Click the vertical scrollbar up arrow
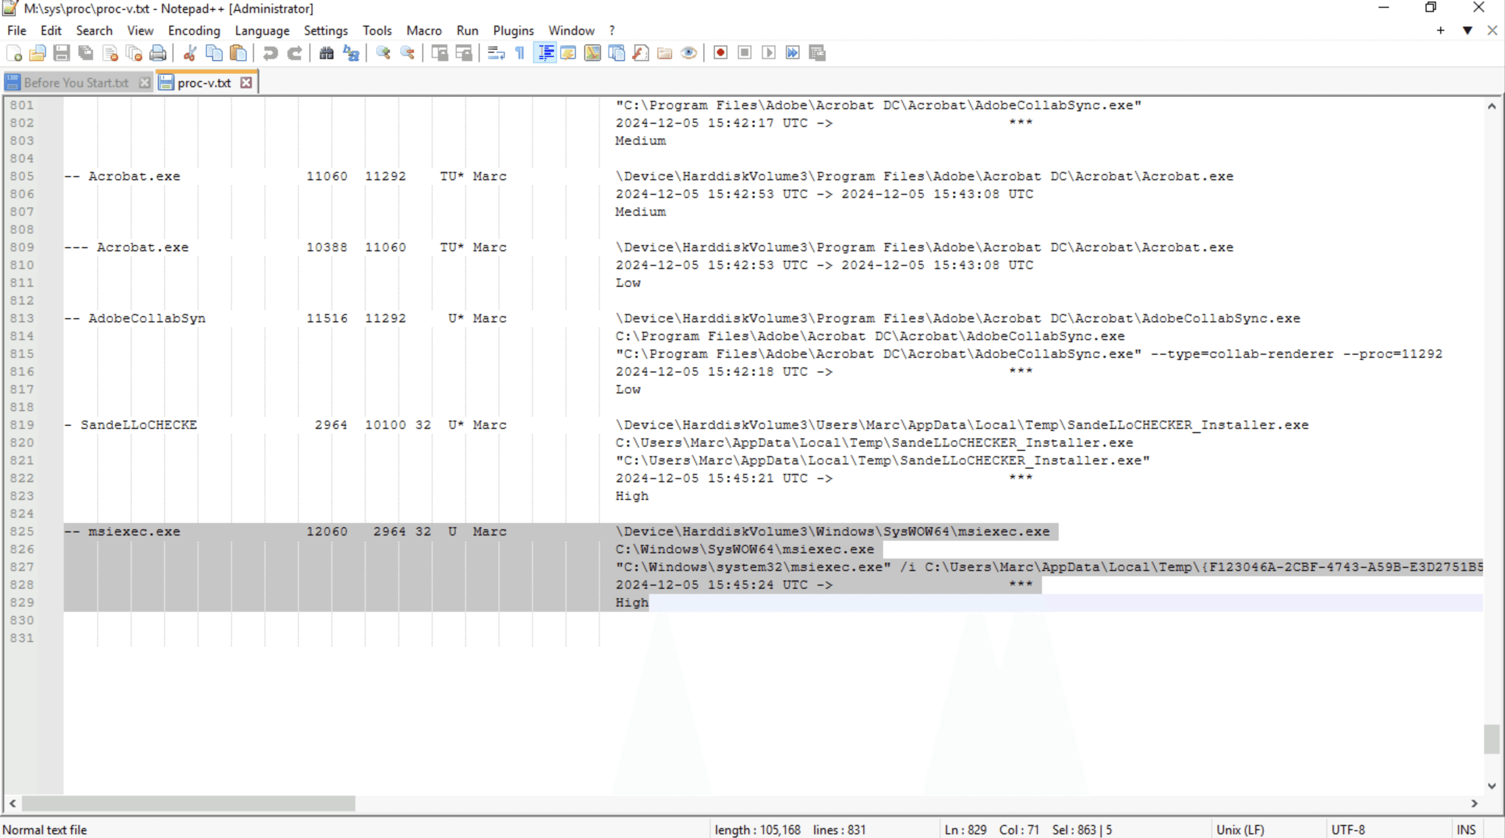The height and width of the screenshot is (838, 1505). (x=1491, y=106)
